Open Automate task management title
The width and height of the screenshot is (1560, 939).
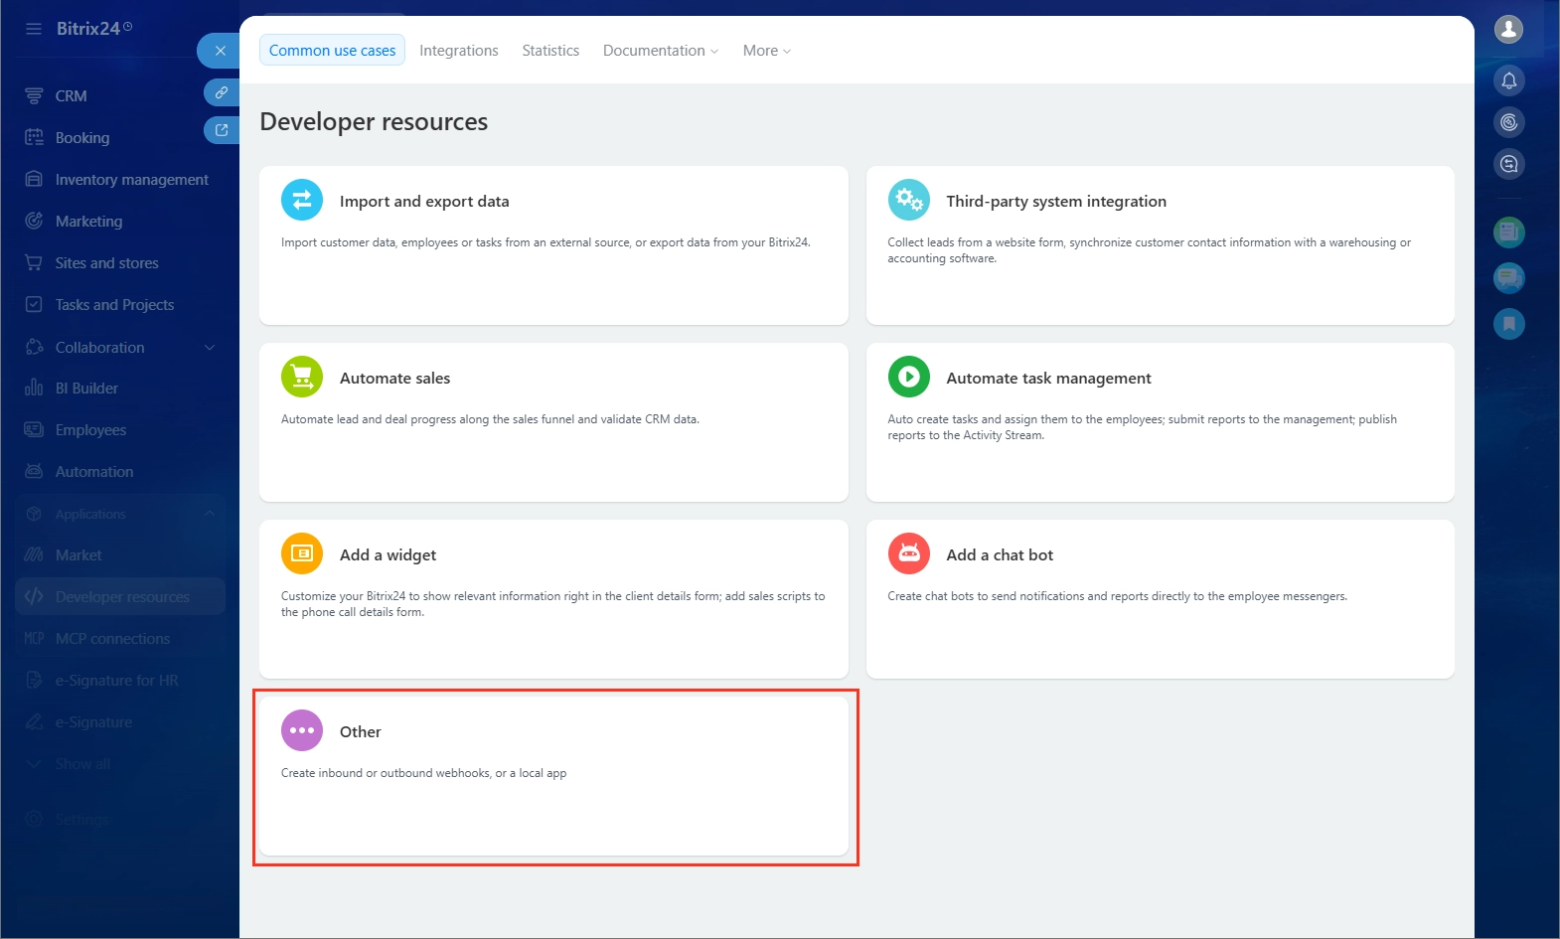(1048, 378)
